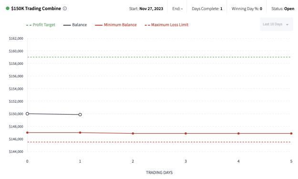Click the $150,000 y-axis label
The image size is (298, 179).
point(16,114)
